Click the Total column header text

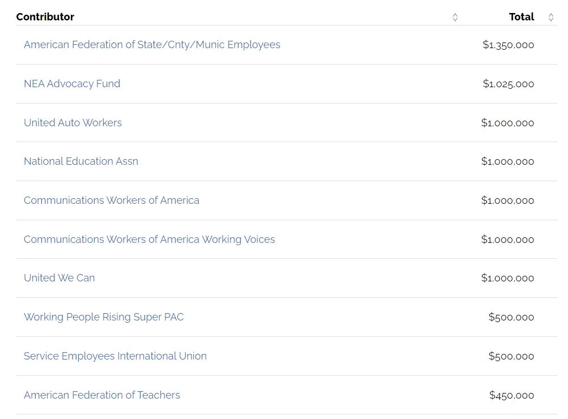tap(522, 17)
